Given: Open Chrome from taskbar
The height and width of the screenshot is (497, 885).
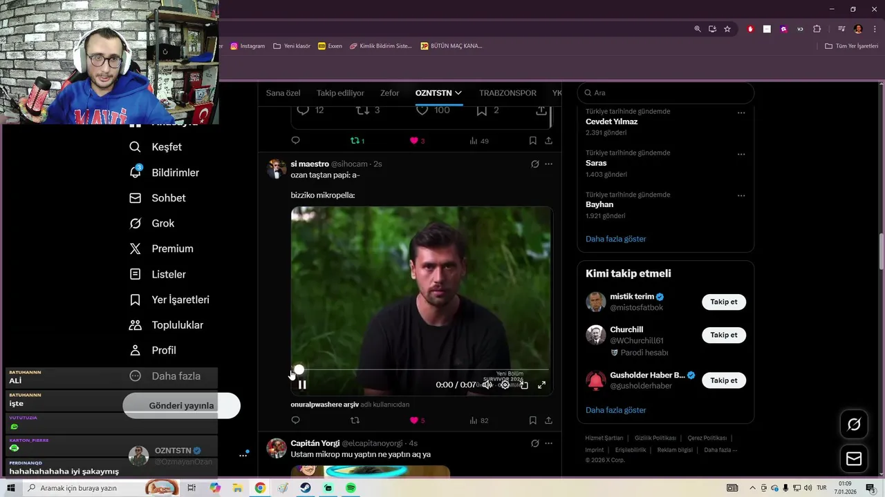Looking at the screenshot, I should click(260, 488).
